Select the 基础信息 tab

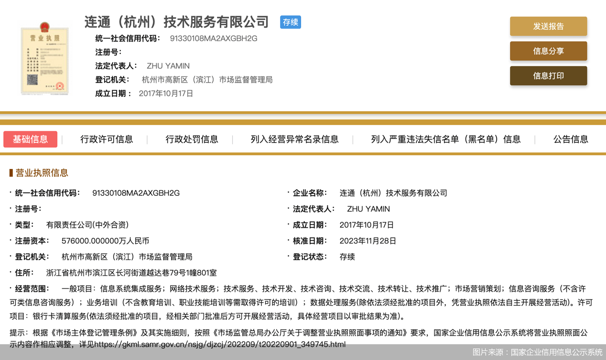(x=30, y=139)
